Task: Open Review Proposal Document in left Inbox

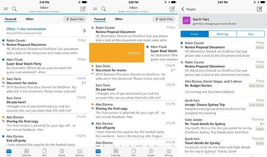Action: 44,46
